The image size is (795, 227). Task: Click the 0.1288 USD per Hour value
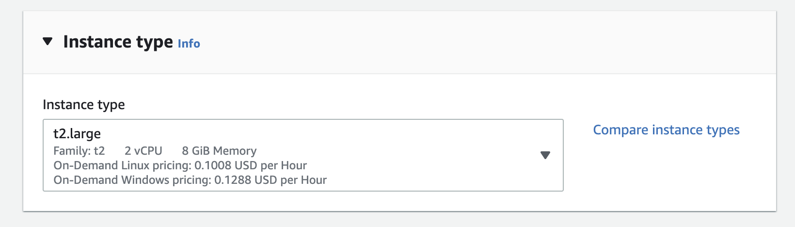(270, 180)
